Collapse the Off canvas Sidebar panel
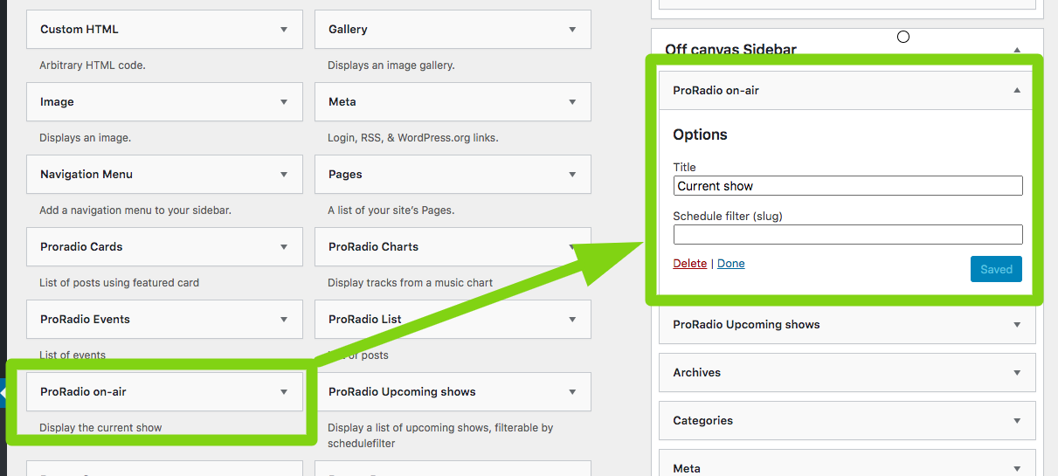 1017,51
